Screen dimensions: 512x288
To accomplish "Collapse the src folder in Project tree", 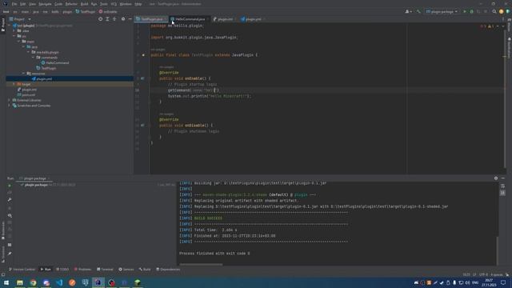I will pos(14,36).
